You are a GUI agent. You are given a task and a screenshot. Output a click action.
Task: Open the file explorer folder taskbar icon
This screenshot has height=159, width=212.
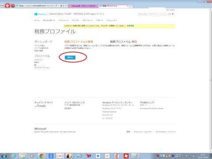[23, 156]
